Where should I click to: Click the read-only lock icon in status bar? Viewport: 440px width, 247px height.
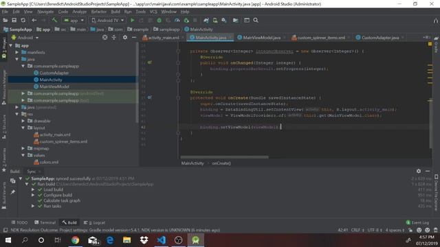point(410,230)
